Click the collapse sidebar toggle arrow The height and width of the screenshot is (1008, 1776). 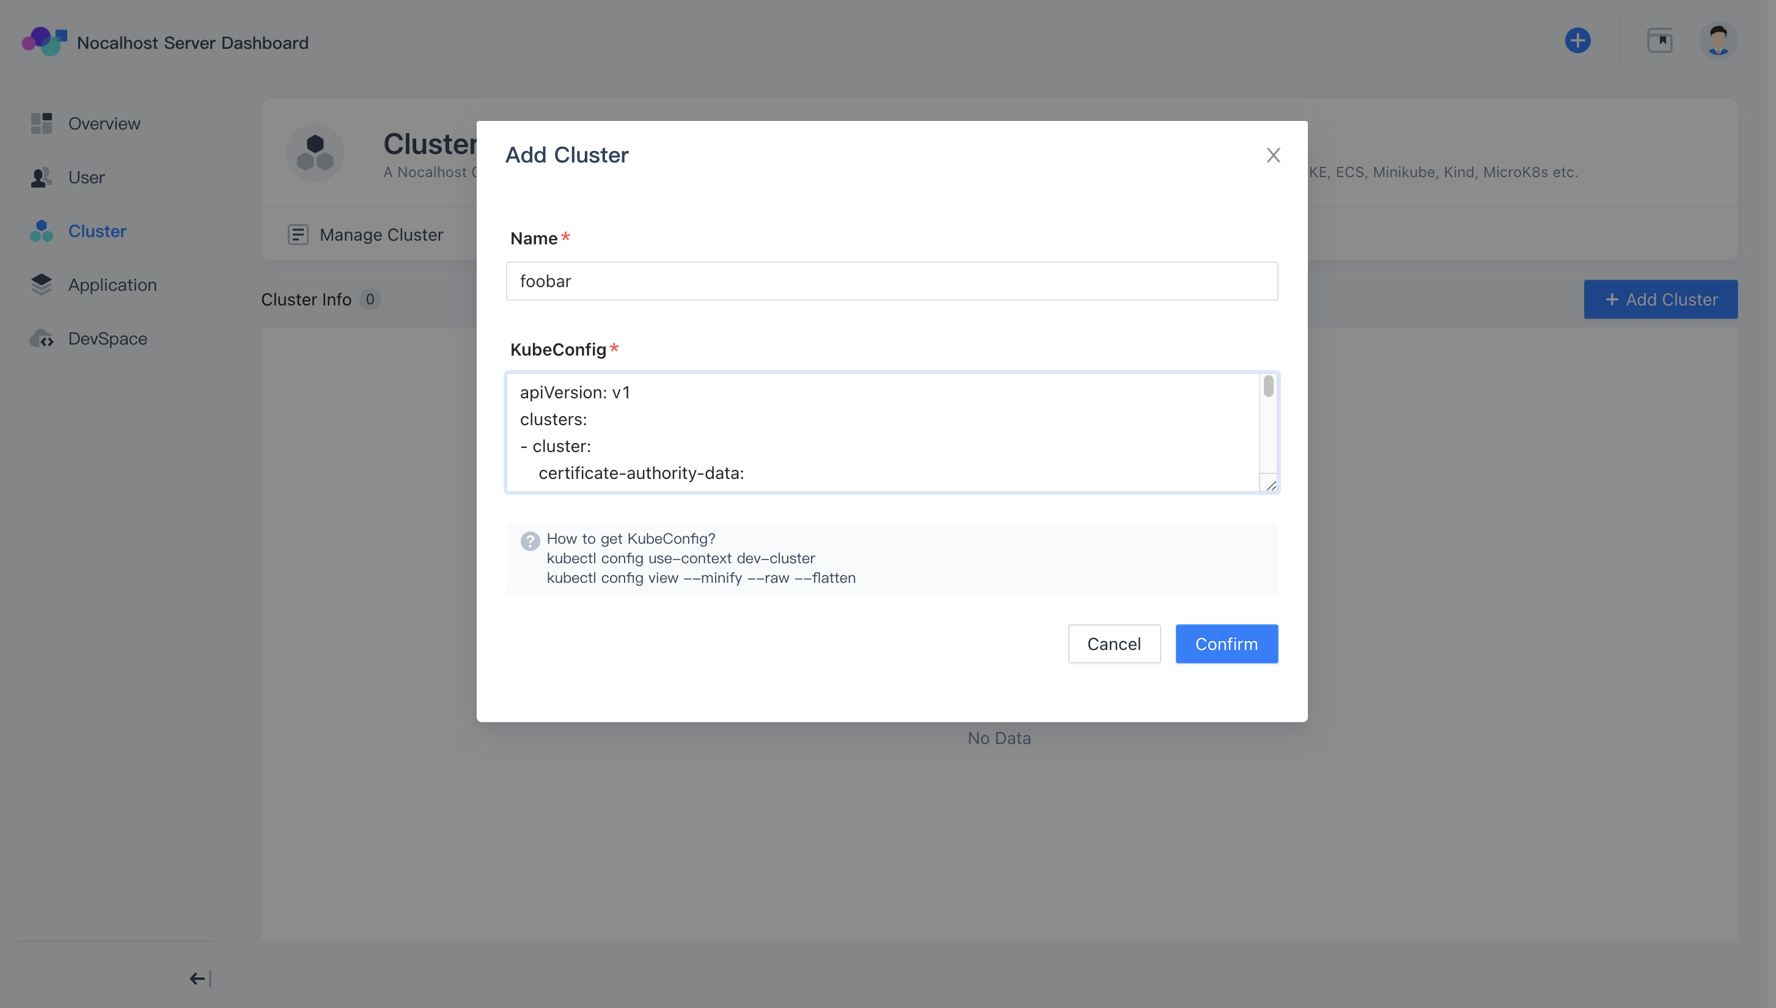[197, 977]
